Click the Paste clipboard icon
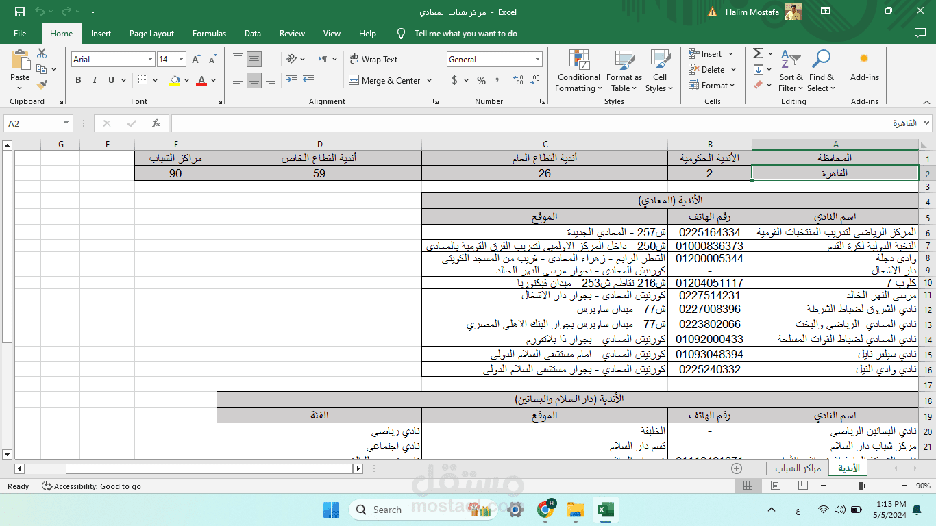This screenshot has height=526, width=936. tap(20, 60)
